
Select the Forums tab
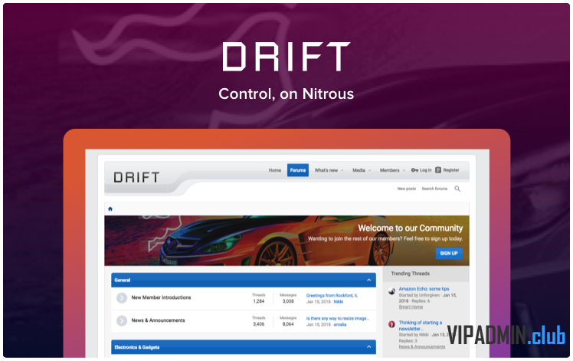coord(298,170)
